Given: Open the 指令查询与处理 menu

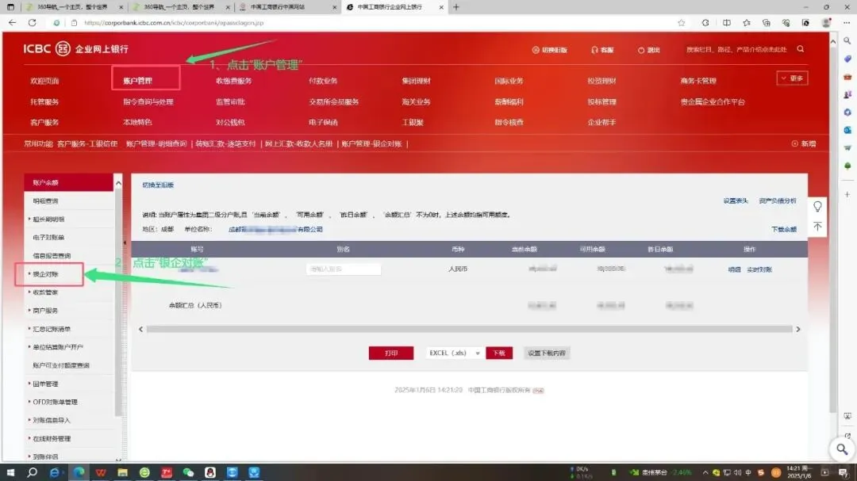Looking at the screenshot, I should coord(148,101).
